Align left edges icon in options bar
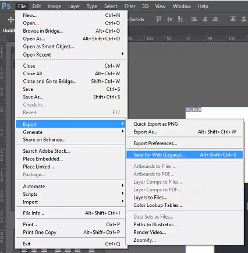This screenshot has height=253, width=248. pyautogui.click(x=194, y=19)
